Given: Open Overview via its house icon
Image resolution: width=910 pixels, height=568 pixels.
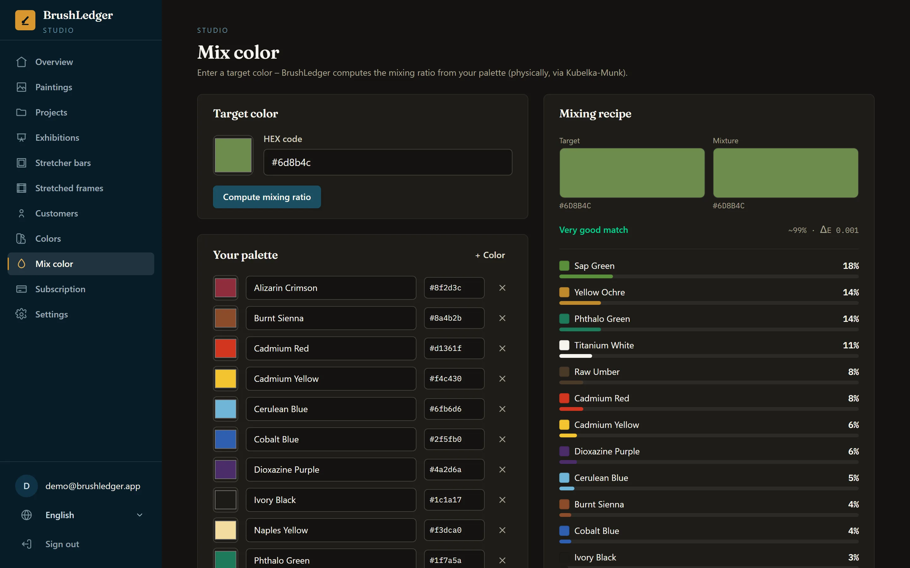Looking at the screenshot, I should tap(21, 62).
